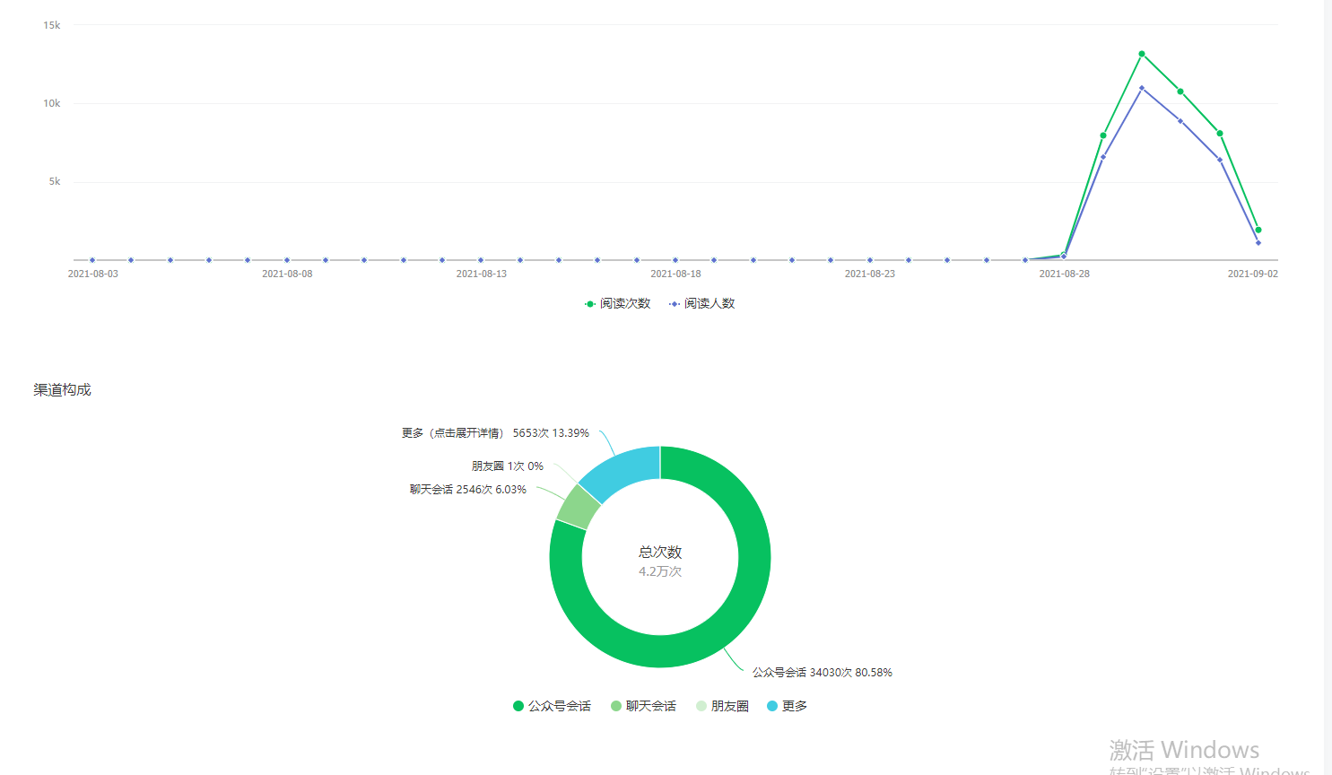Select last purple data point on 2021-09-02
This screenshot has height=775, width=1332.
click(x=1258, y=243)
